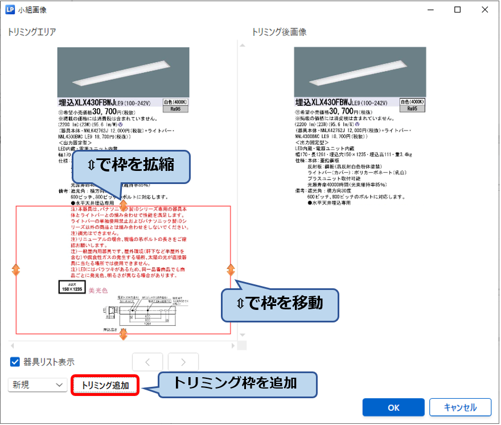Close the 小組画像 dialog window
The width and height of the screenshot is (501, 425).
point(484,10)
